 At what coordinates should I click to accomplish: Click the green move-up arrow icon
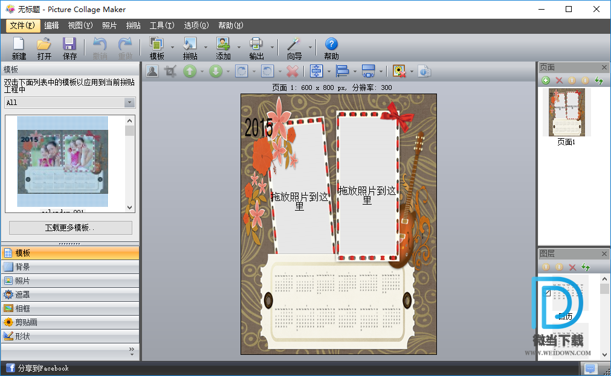click(190, 71)
